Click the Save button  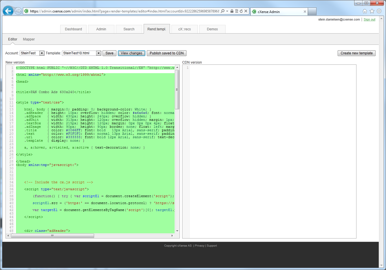(x=109, y=53)
